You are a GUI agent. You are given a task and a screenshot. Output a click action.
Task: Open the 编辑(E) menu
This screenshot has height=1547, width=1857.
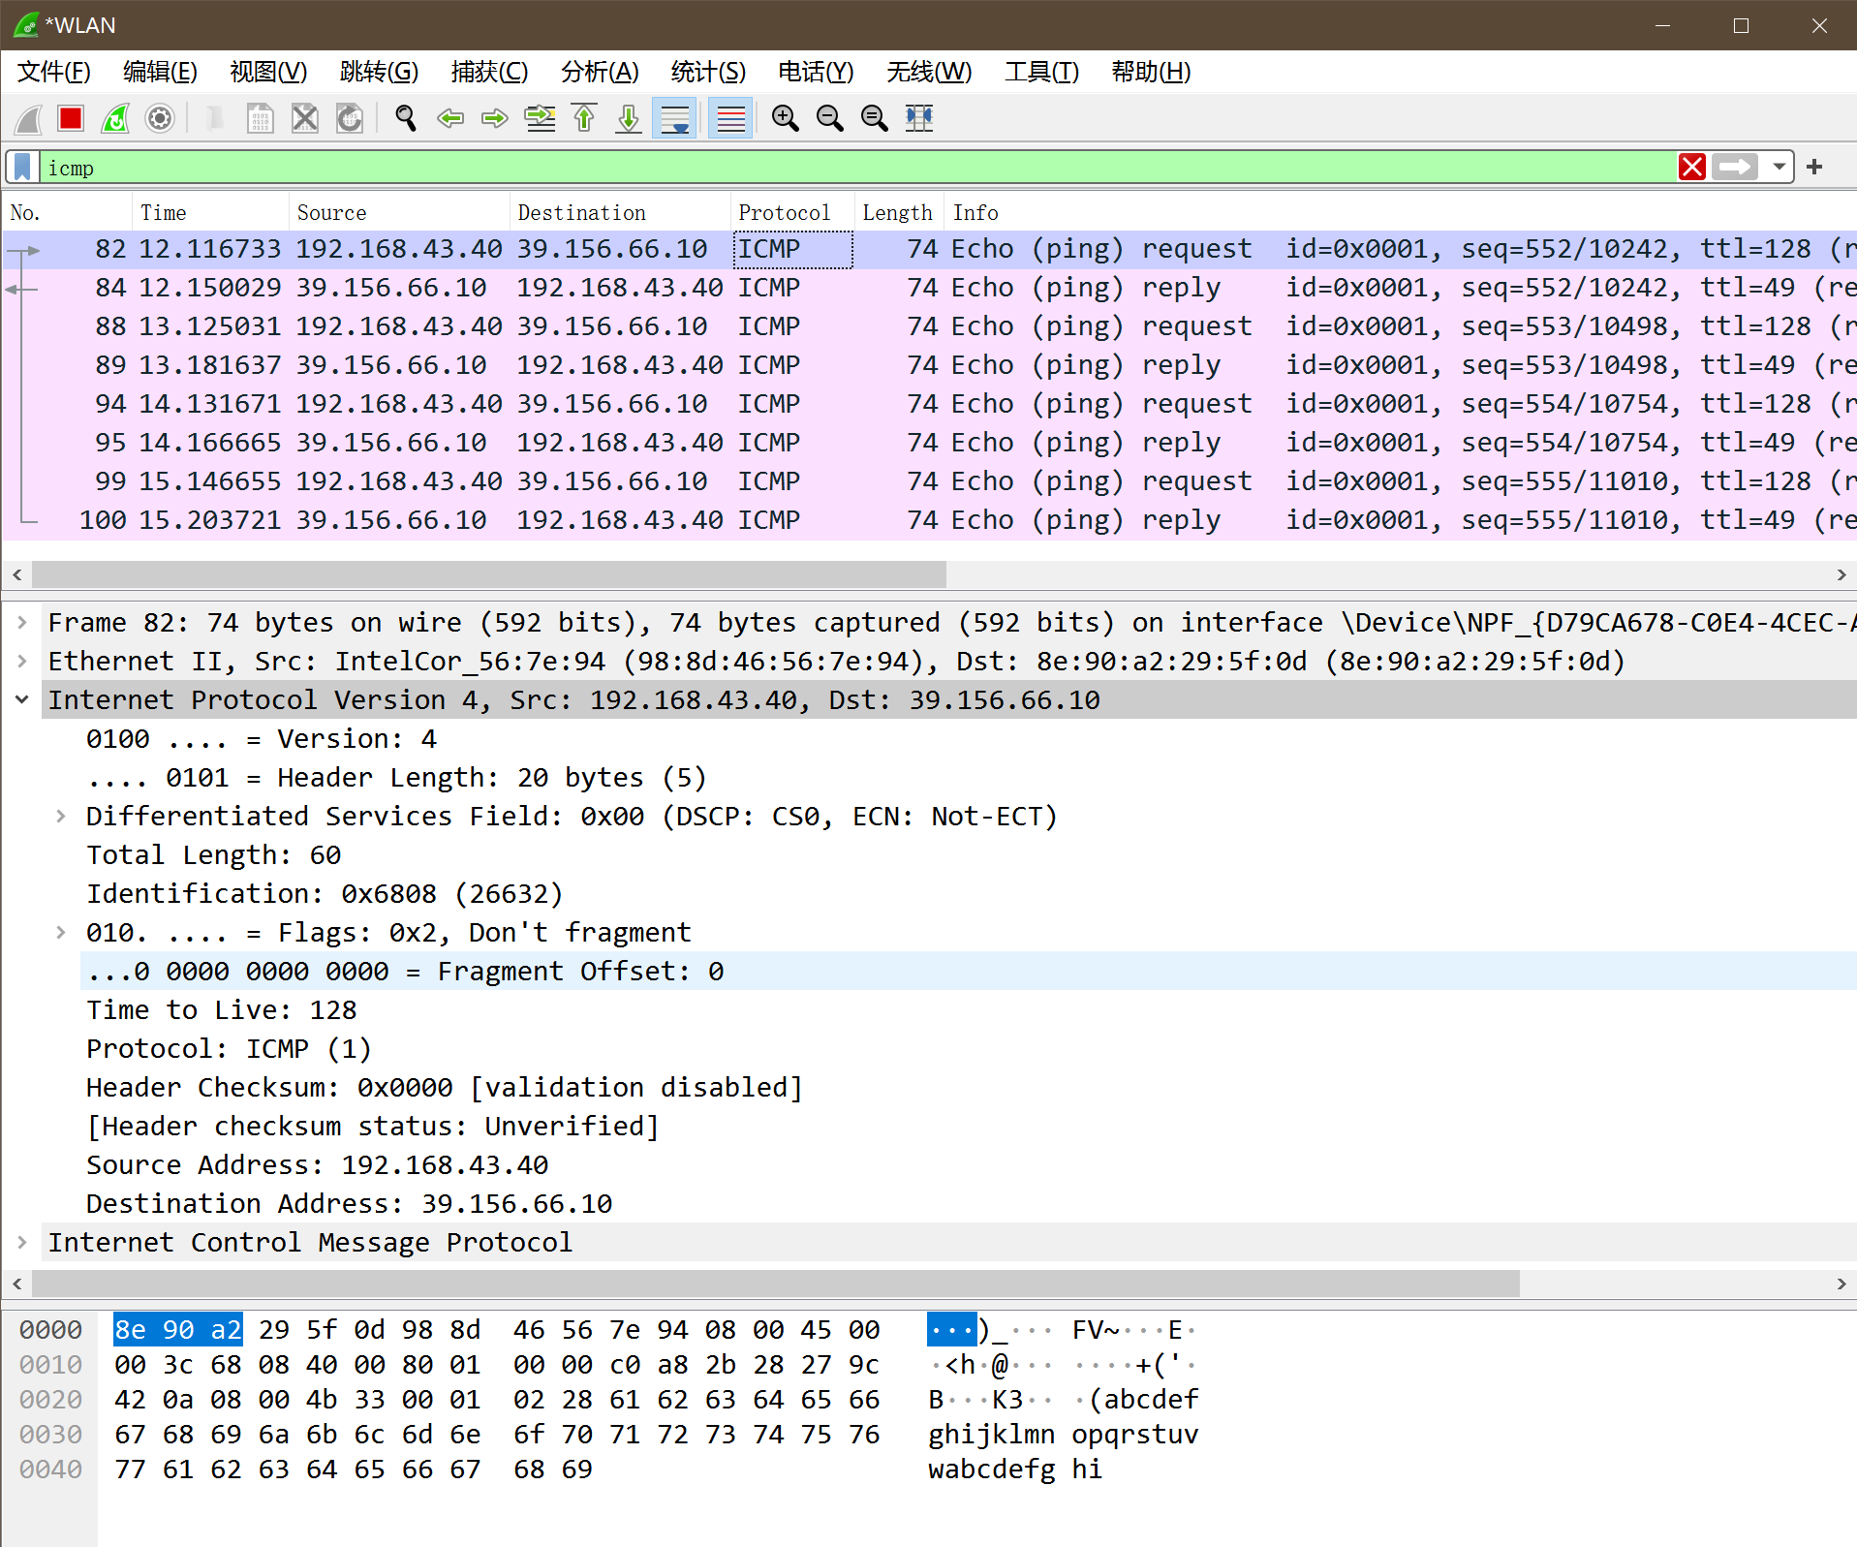tap(160, 72)
